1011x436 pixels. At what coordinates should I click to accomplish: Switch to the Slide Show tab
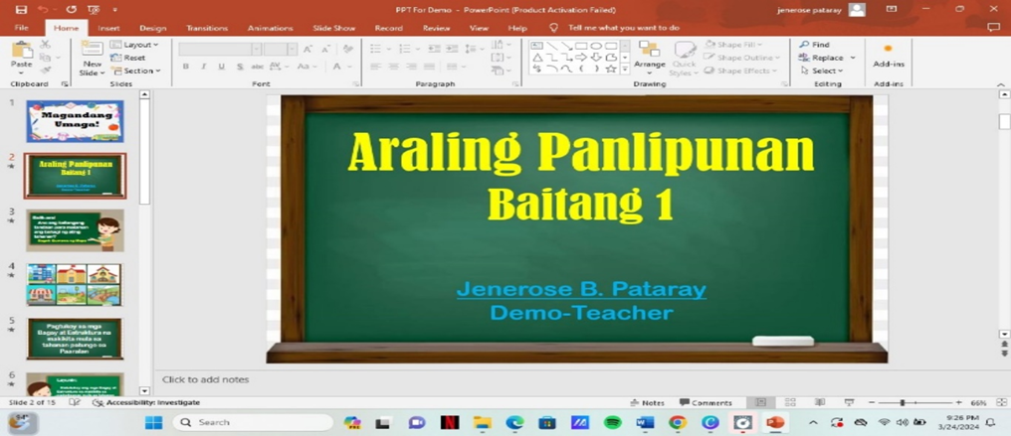tap(334, 28)
